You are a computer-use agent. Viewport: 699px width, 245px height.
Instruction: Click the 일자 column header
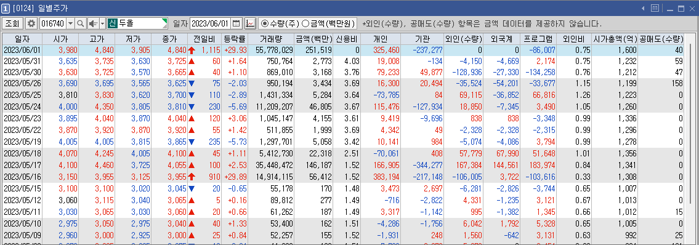(x=22, y=39)
